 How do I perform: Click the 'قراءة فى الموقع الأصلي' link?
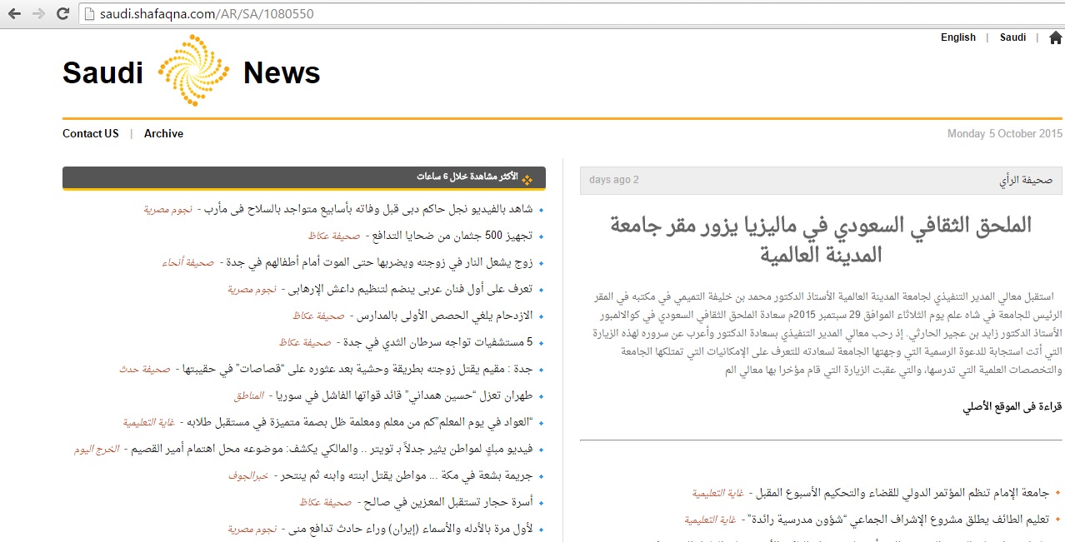[1011, 407]
